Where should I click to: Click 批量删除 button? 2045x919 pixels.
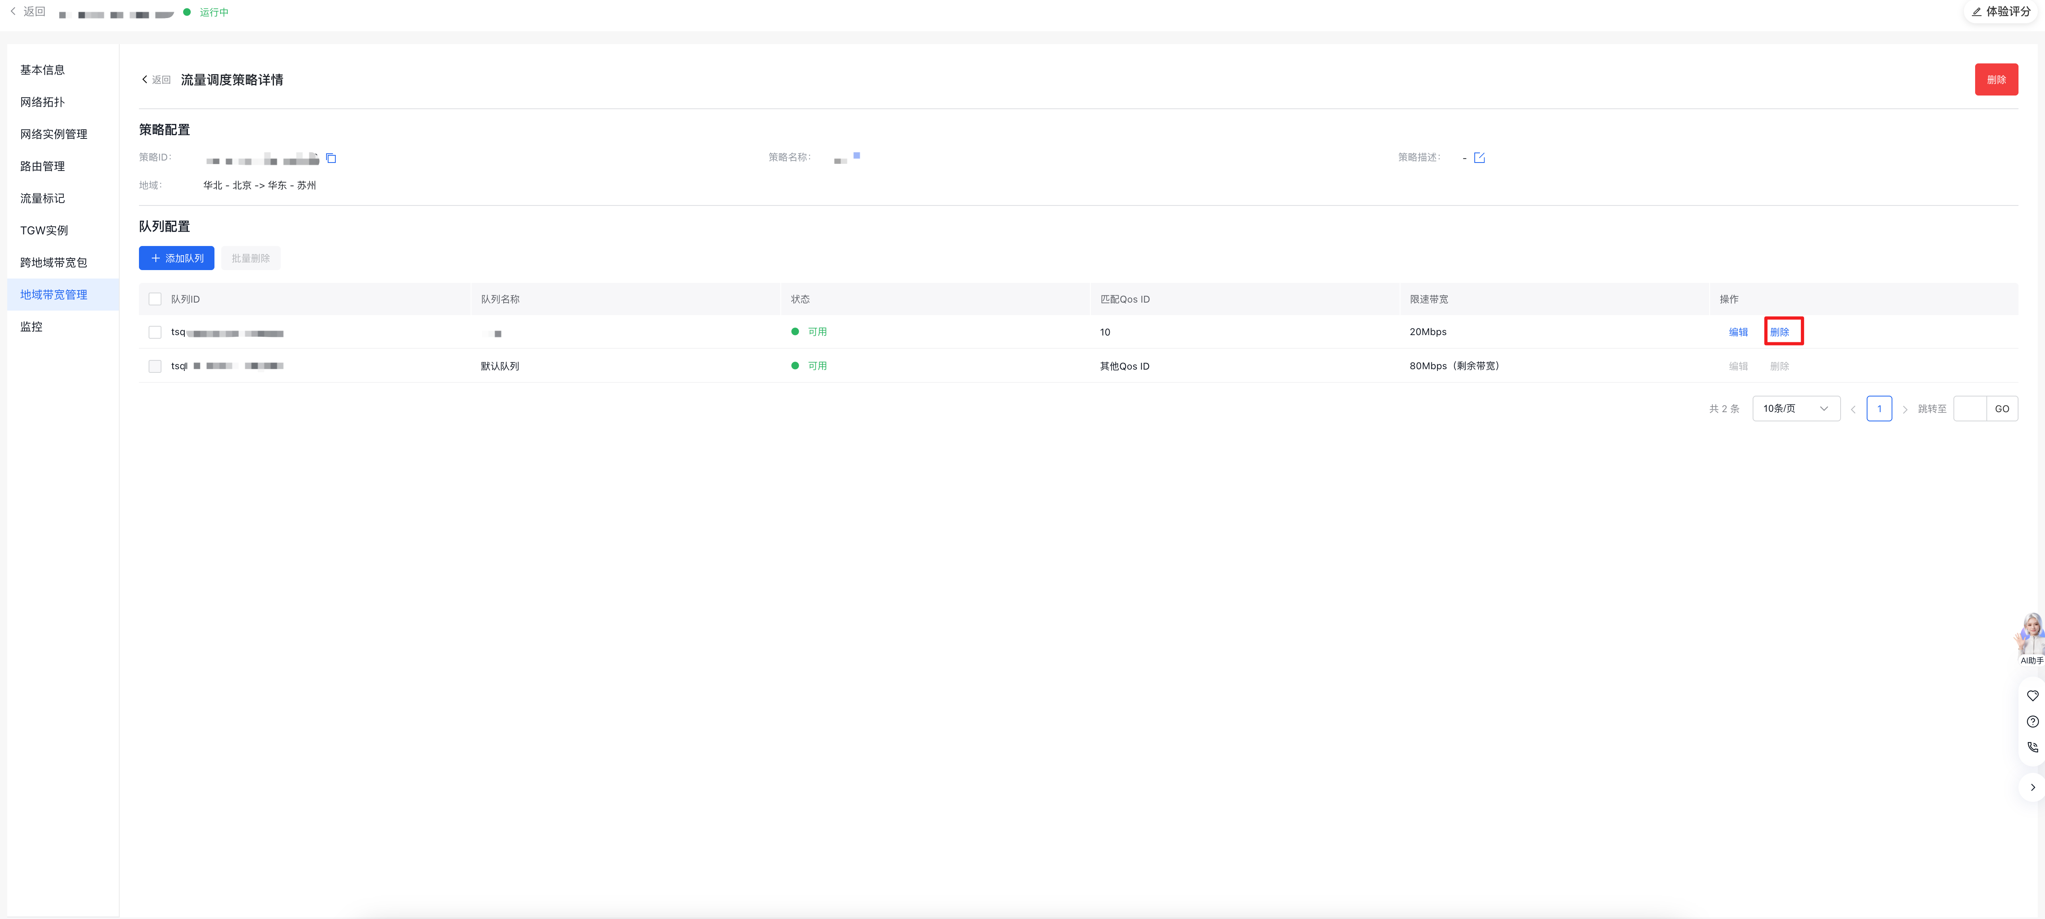(x=251, y=258)
